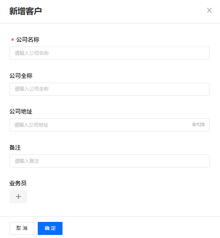This screenshot has height=238, width=220.
Task: Click the 业务员 section label
Action: tap(18, 183)
